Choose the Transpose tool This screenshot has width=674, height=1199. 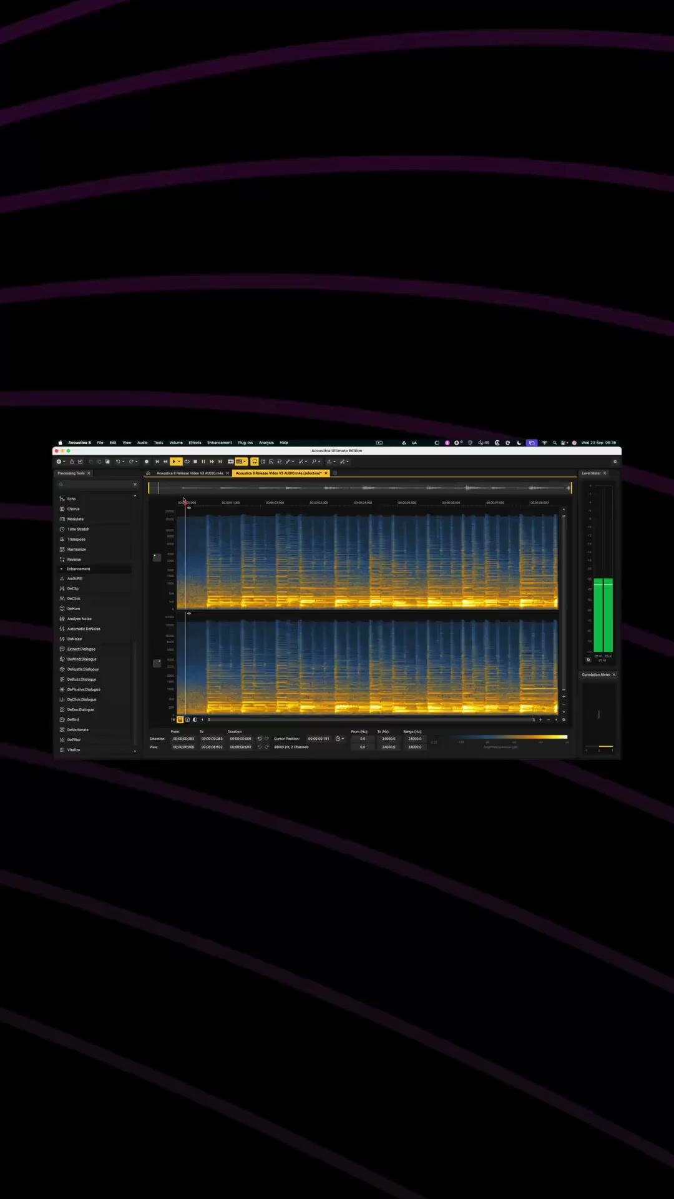coord(76,539)
